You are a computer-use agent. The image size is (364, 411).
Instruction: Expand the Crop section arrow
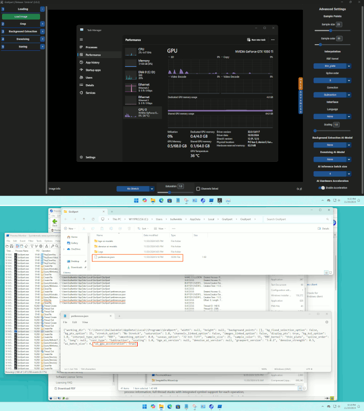[43, 24]
